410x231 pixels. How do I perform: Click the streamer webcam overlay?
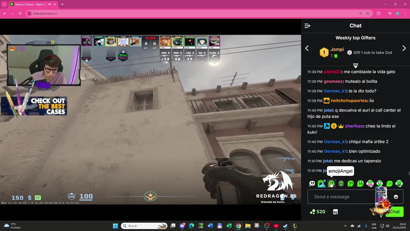(x=44, y=65)
